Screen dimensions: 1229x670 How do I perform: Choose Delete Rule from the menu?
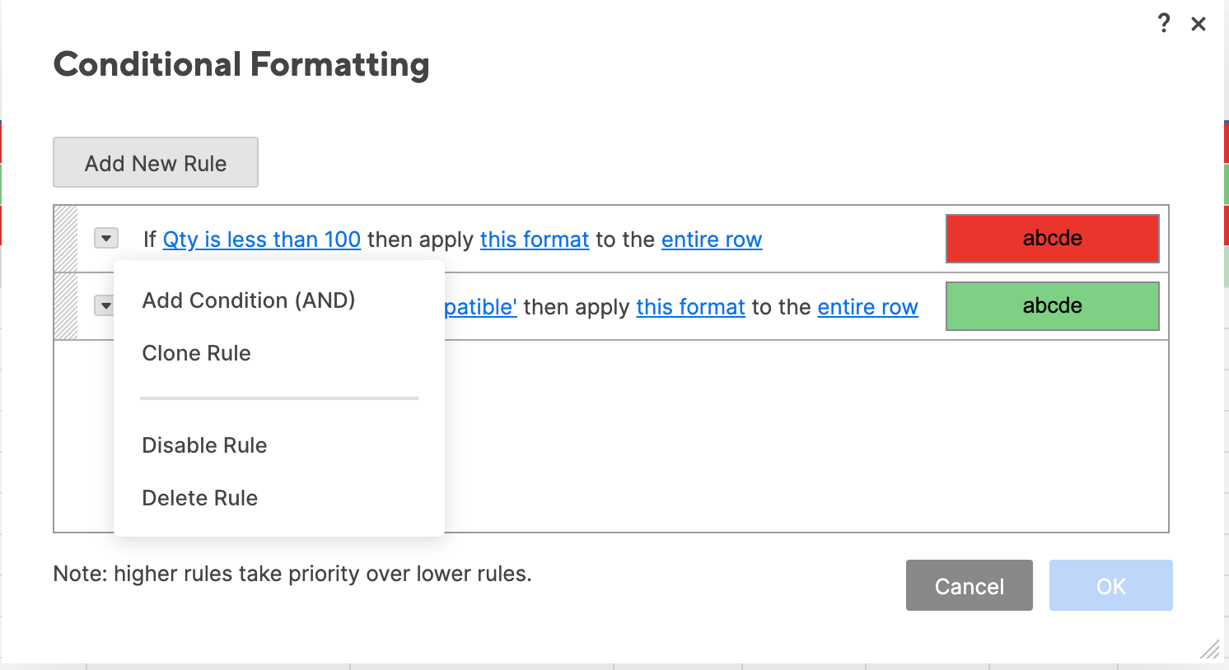pos(199,498)
